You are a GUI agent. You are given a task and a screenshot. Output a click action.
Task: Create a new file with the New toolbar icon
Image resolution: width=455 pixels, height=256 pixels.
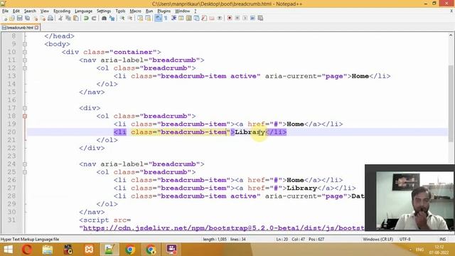[x=5, y=18]
